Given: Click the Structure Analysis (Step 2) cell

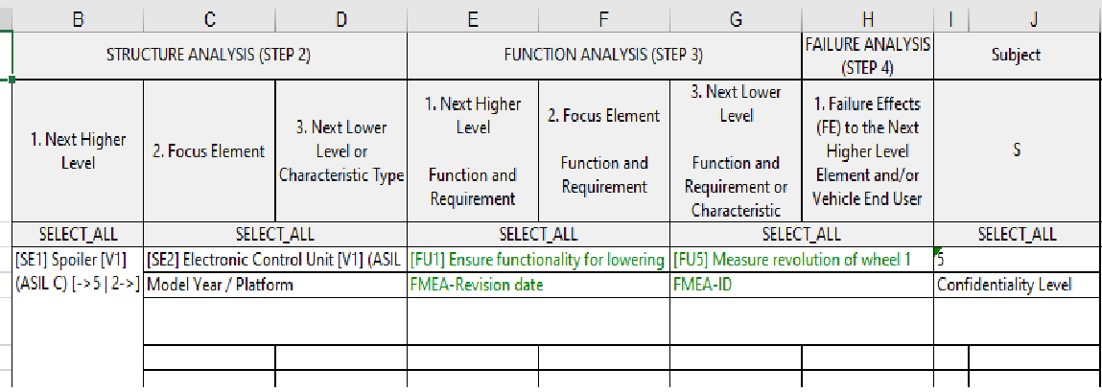Looking at the screenshot, I should point(209,56).
